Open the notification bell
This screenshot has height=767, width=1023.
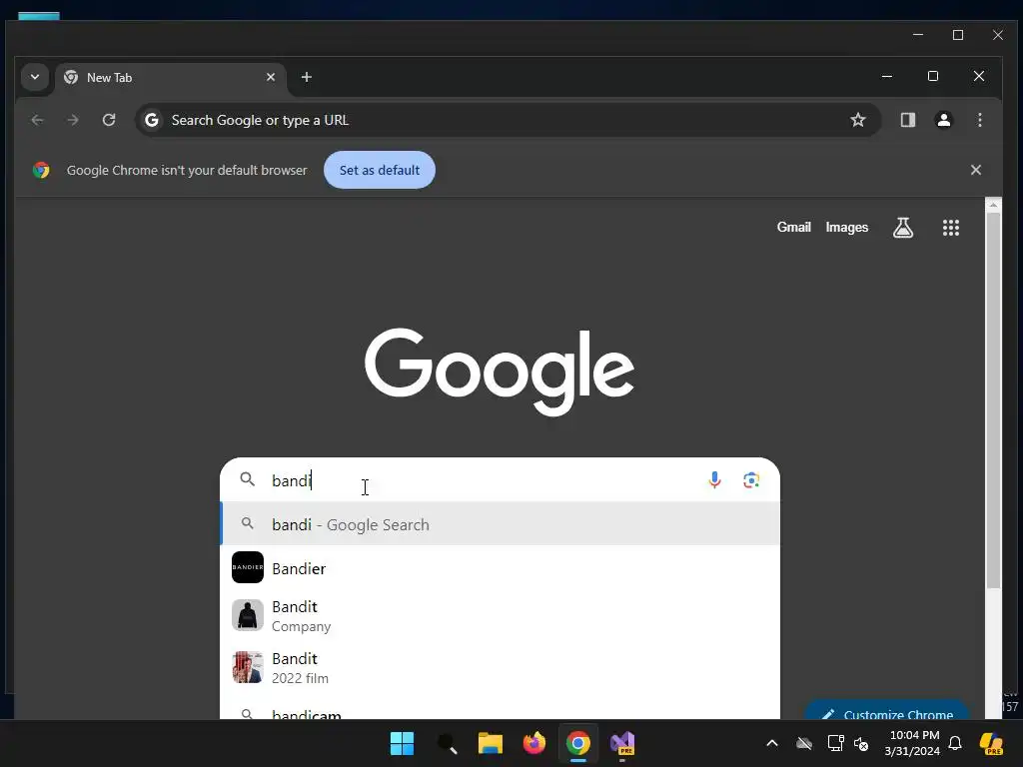(x=955, y=743)
